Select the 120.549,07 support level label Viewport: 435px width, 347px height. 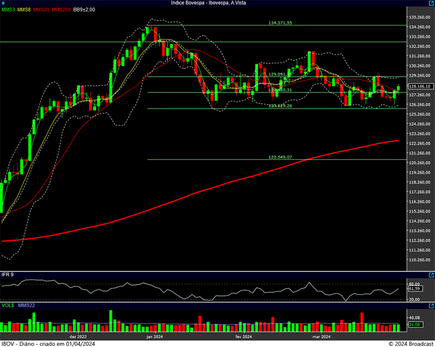point(280,158)
